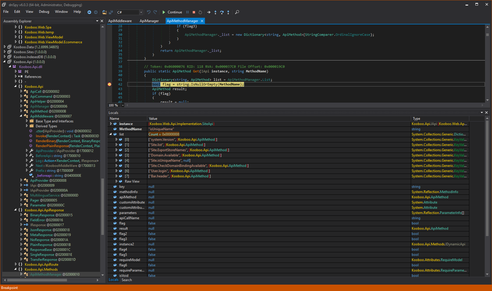Click the Step Out icon
492x291 pixels.
click(228, 12)
